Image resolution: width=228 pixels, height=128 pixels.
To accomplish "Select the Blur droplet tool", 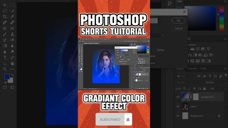I will (12, 46).
